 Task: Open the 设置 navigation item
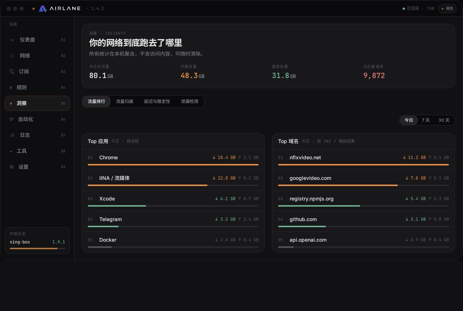pos(37,167)
